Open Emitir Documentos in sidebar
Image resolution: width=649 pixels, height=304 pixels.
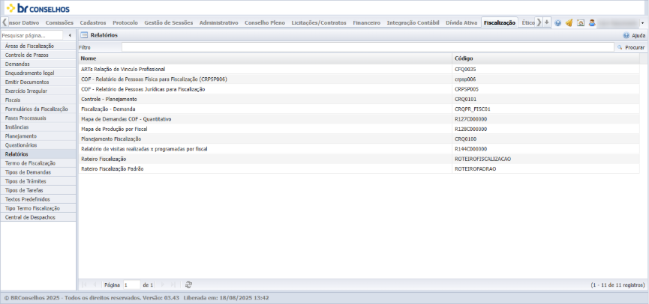tap(38, 82)
